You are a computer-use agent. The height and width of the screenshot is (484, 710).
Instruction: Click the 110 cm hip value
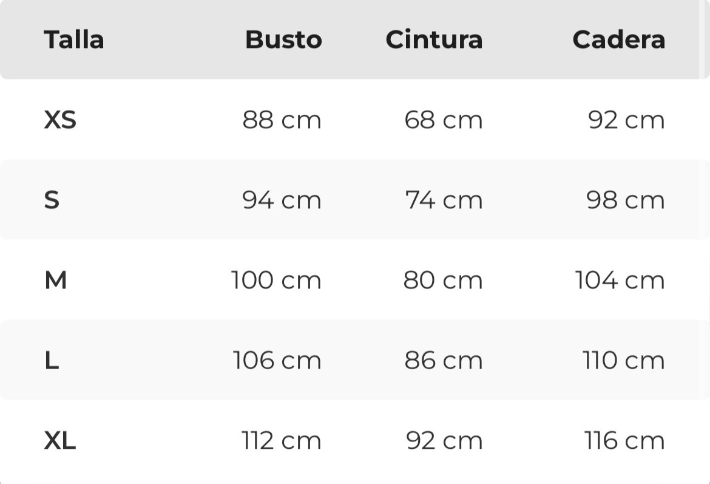[623, 360]
